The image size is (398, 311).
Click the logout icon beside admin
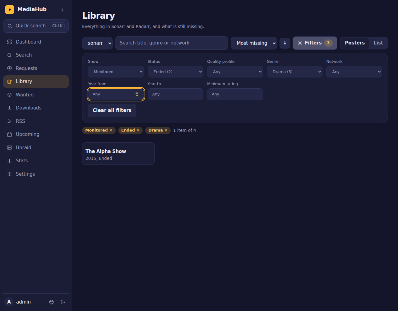pyautogui.click(x=63, y=302)
